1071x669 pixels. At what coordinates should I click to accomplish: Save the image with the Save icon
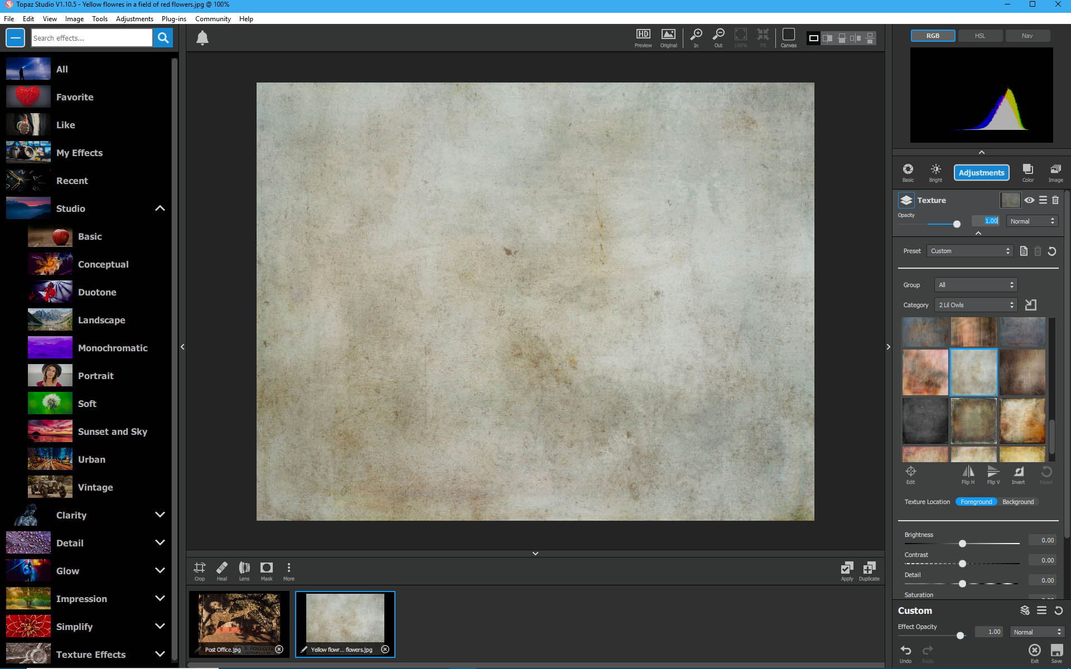[x=1056, y=653]
